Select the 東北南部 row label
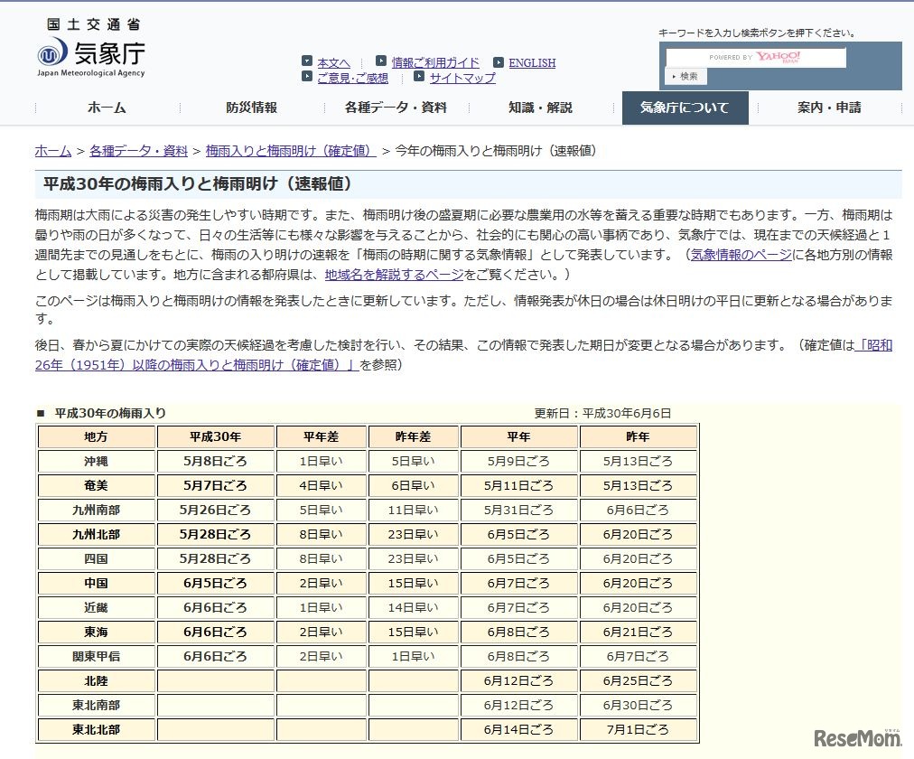 pyautogui.click(x=96, y=706)
